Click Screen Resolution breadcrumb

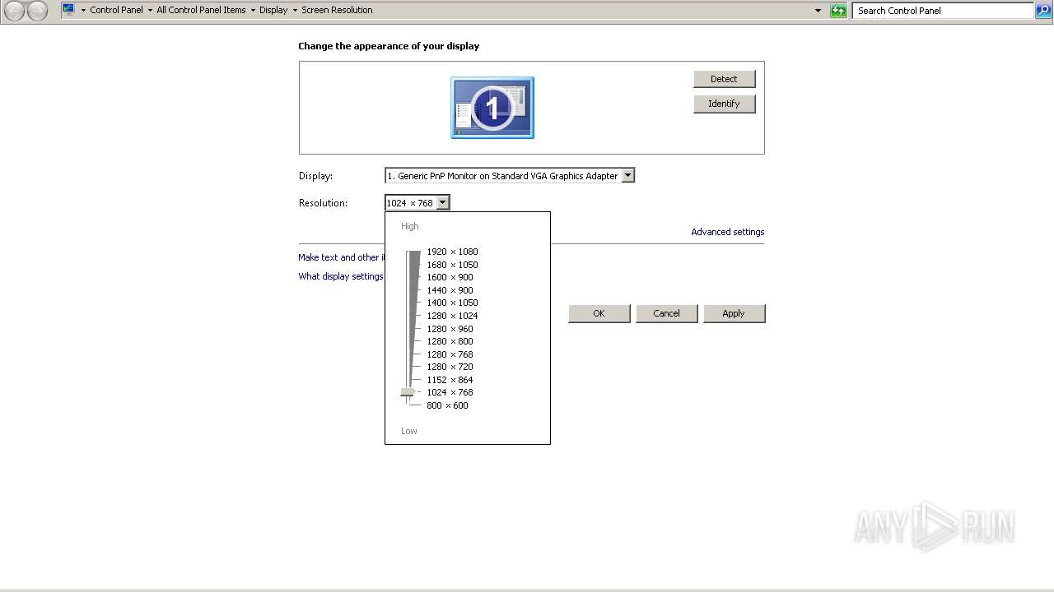337,11
